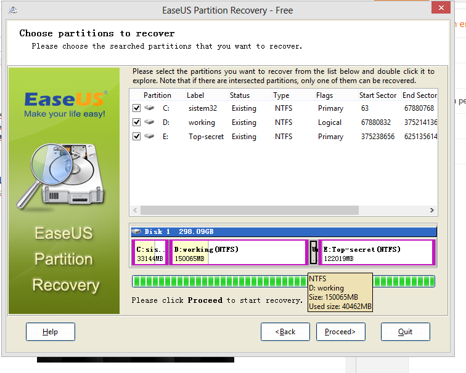Screen dimensions: 466x373
Task: Click start sector value 375238656
Action: [378, 137]
